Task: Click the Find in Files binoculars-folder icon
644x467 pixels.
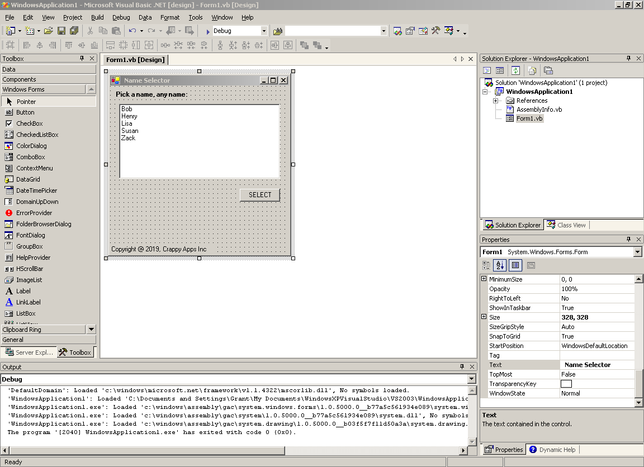Action: pos(278,31)
